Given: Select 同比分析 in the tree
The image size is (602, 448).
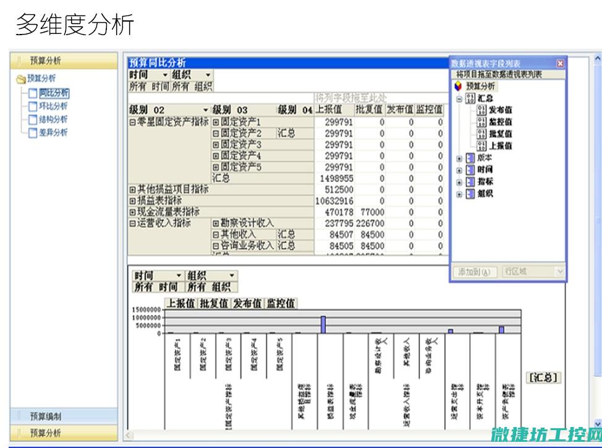Looking at the screenshot, I should pyautogui.click(x=54, y=93).
